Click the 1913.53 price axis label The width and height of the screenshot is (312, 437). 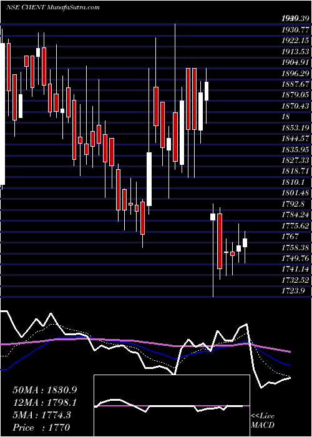[x=295, y=51]
